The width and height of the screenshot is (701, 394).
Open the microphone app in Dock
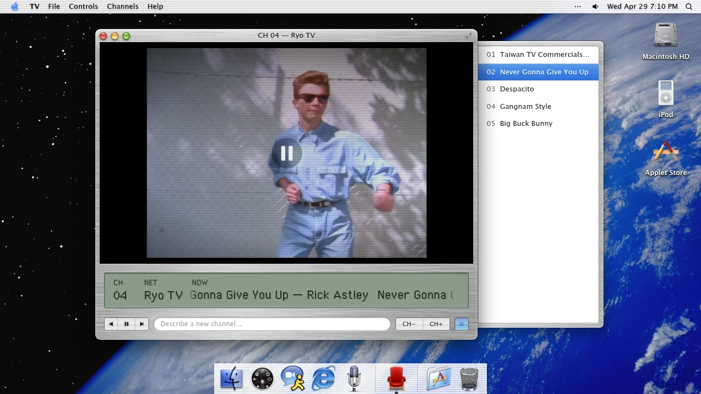(354, 379)
